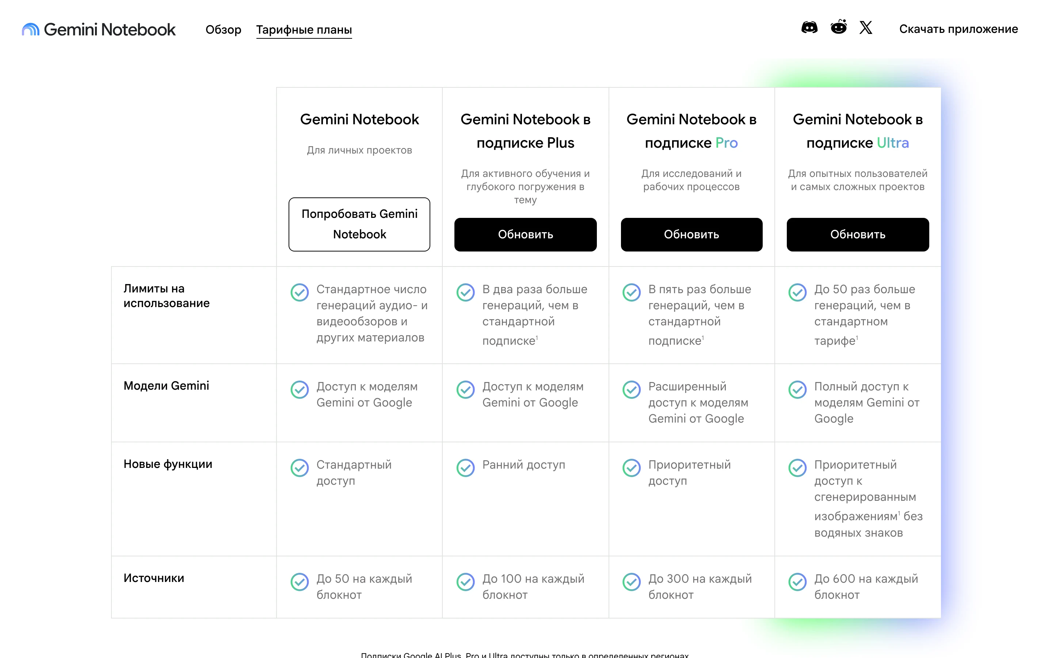
Task: Click the 'Новые функции' row label
Action: [168, 464]
